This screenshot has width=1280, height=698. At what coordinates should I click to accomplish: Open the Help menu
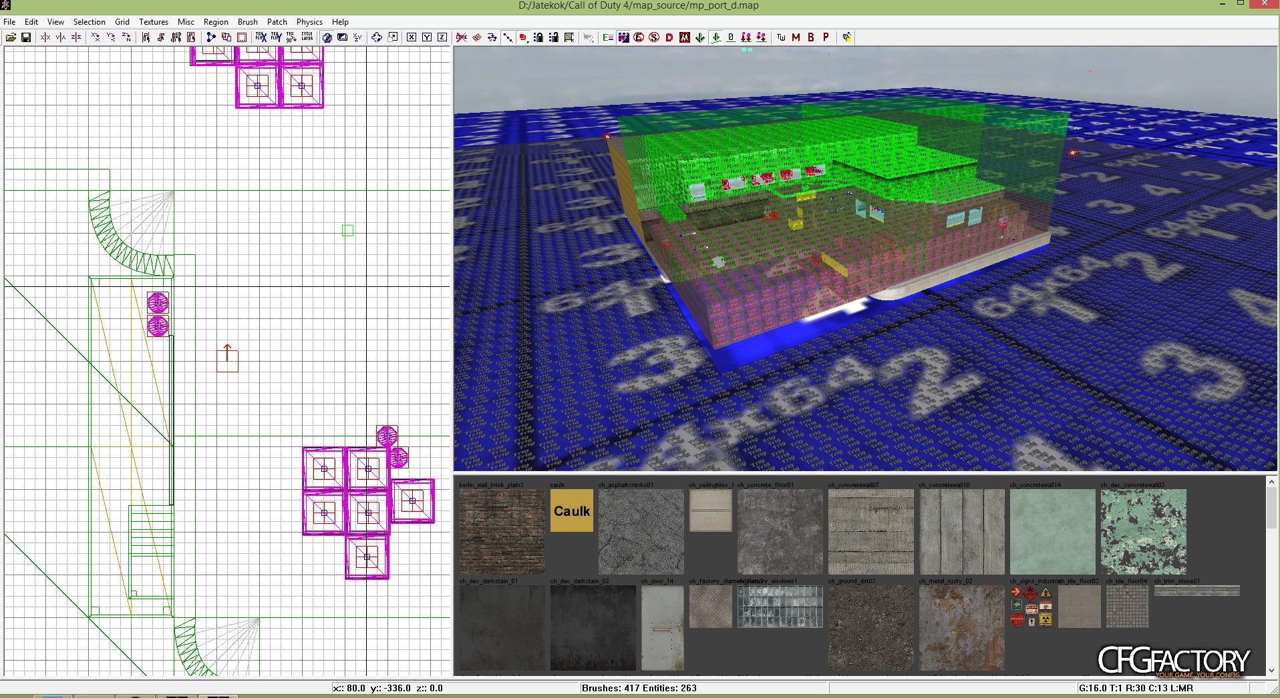coord(340,22)
